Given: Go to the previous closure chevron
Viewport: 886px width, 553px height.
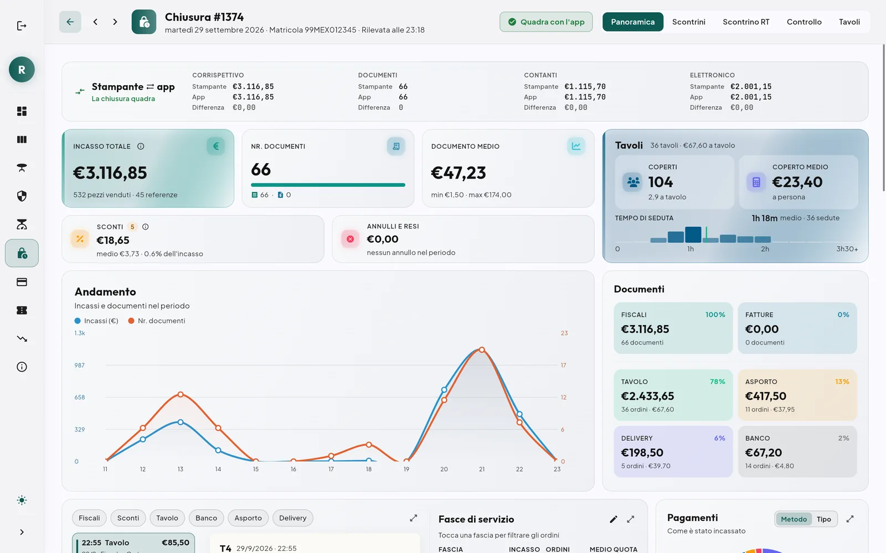Looking at the screenshot, I should click(95, 22).
